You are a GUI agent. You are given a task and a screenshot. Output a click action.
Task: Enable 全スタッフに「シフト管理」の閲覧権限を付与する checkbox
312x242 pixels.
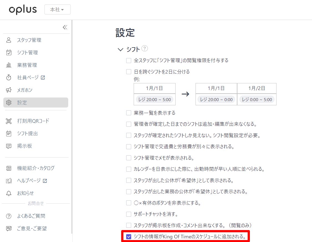[129, 61]
